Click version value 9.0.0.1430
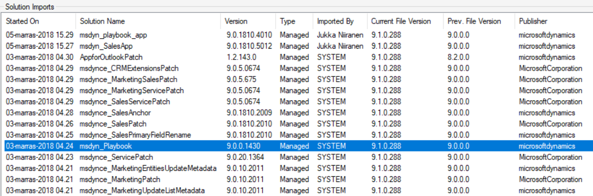Viewport: 593px width, 196px height. (243, 146)
